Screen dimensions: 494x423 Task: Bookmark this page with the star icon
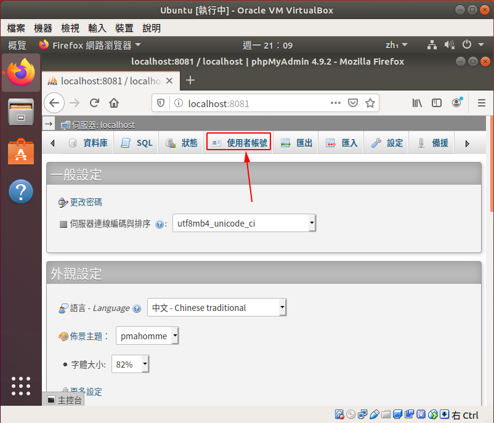click(x=370, y=103)
